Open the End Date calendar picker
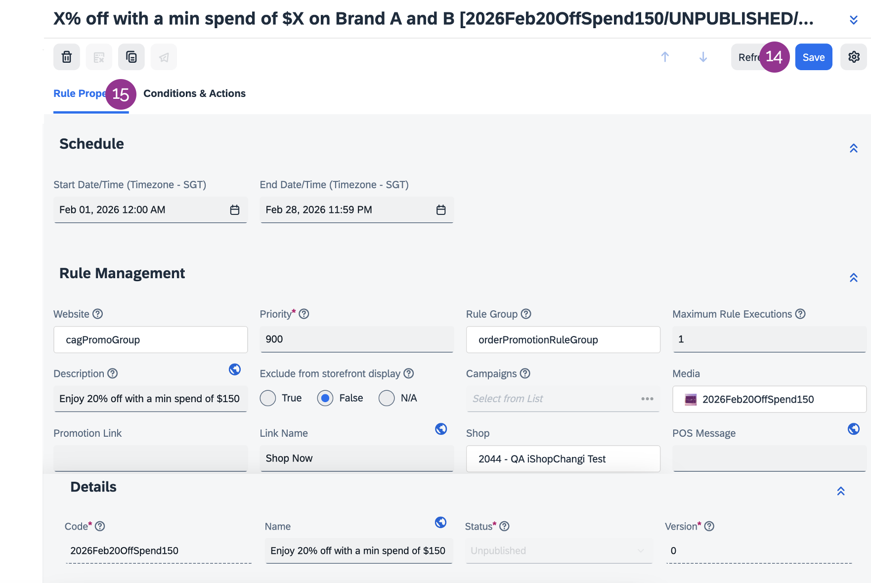 click(x=441, y=210)
